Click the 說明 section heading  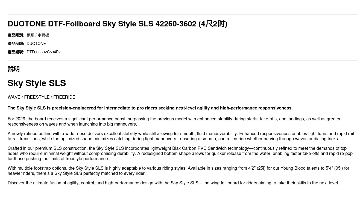14,69
